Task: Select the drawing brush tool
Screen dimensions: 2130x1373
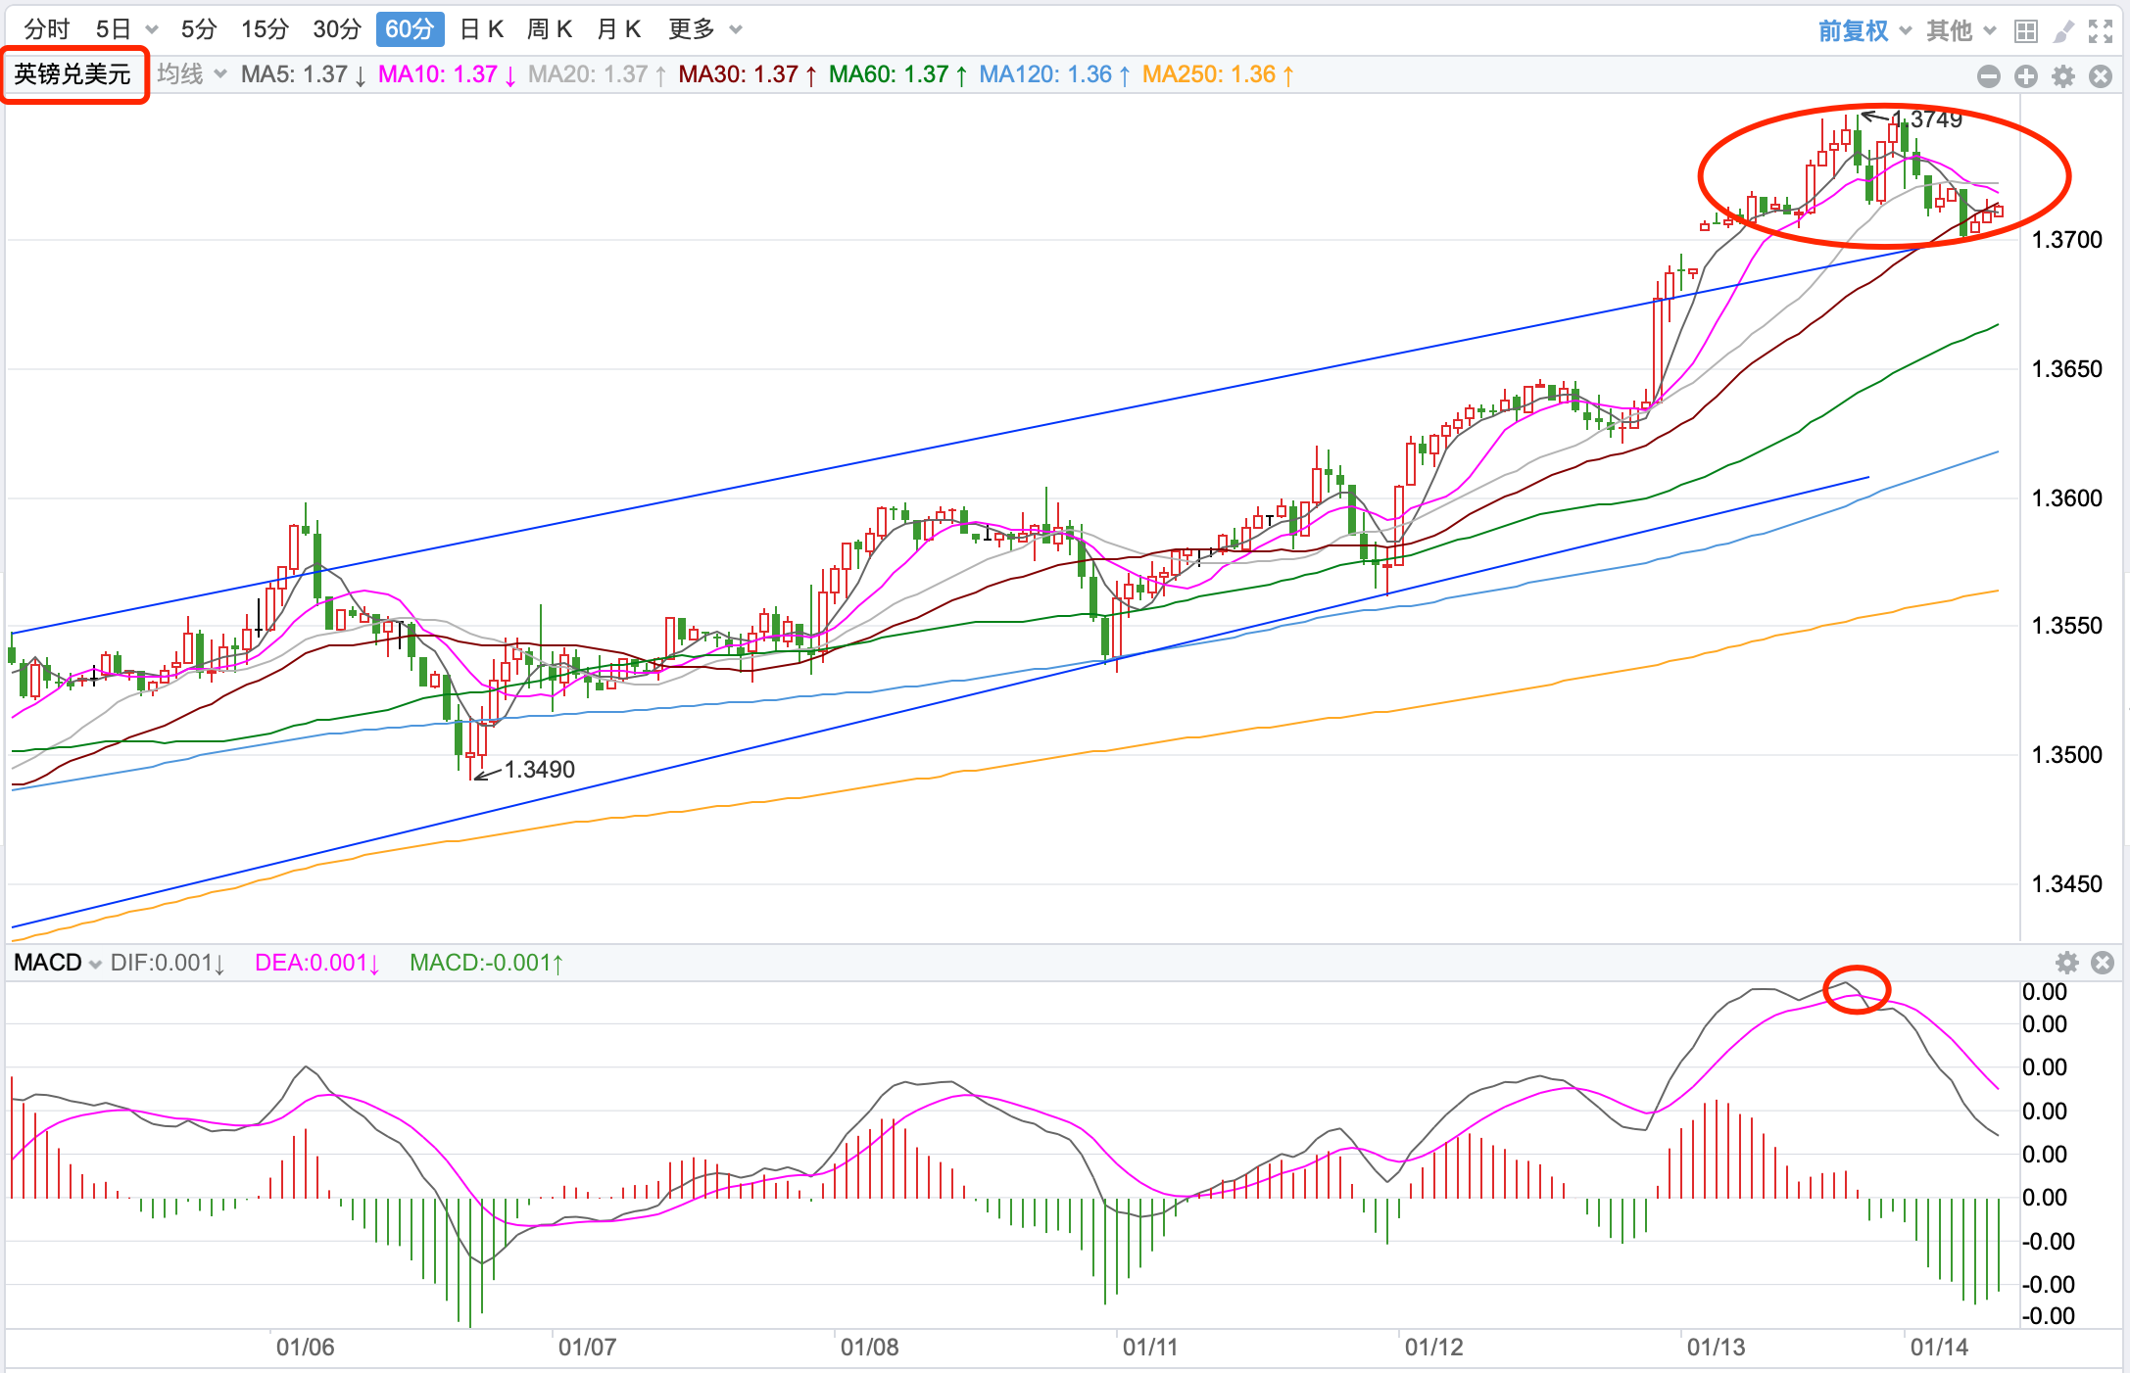Action: 2063,31
